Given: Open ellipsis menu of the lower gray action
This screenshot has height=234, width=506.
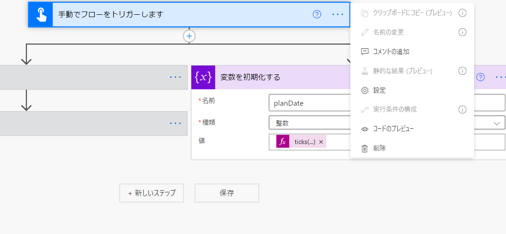Looking at the screenshot, I should coord(176,123).
